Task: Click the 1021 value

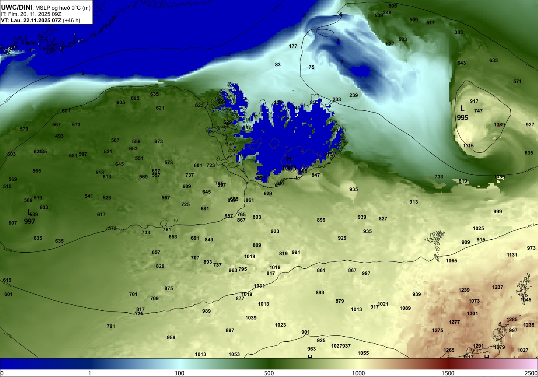Action: (383, 304)
